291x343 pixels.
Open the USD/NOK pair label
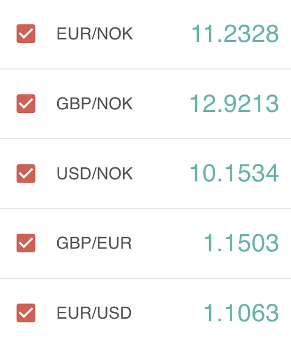95,174
